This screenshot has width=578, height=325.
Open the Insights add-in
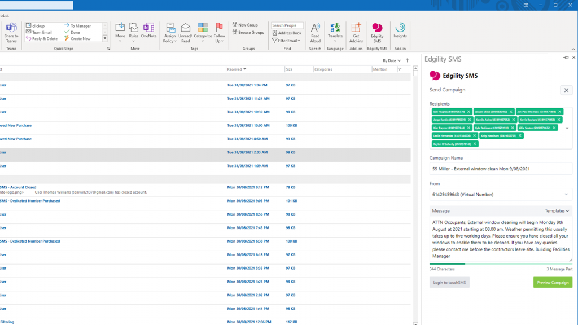400,31
